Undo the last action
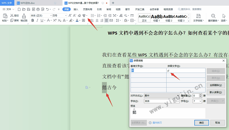 pos(47,9)
